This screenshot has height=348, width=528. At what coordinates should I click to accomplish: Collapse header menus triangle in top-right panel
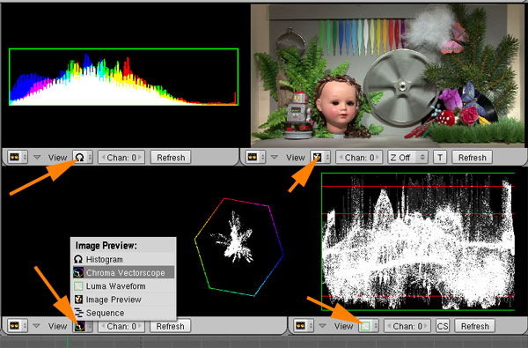click(275, 157)
